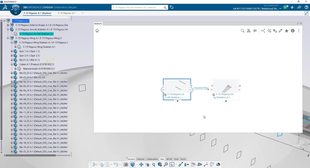Image resolution: width=310 pixels, height=168 pixels.
Task: Select highlighted F-73 Pegasus Aircraft Skeleton A.1 tree item
Action: pyautogui.click(x=36, y=34)
